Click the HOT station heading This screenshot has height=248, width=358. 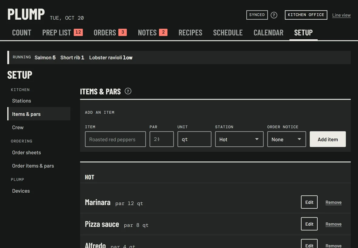(89, 177)
